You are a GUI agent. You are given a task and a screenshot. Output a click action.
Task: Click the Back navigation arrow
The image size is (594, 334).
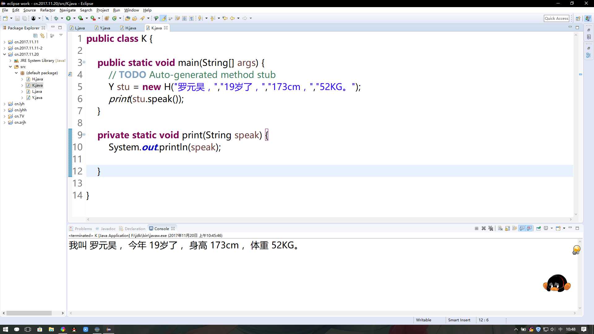click(x=232, y=18)
